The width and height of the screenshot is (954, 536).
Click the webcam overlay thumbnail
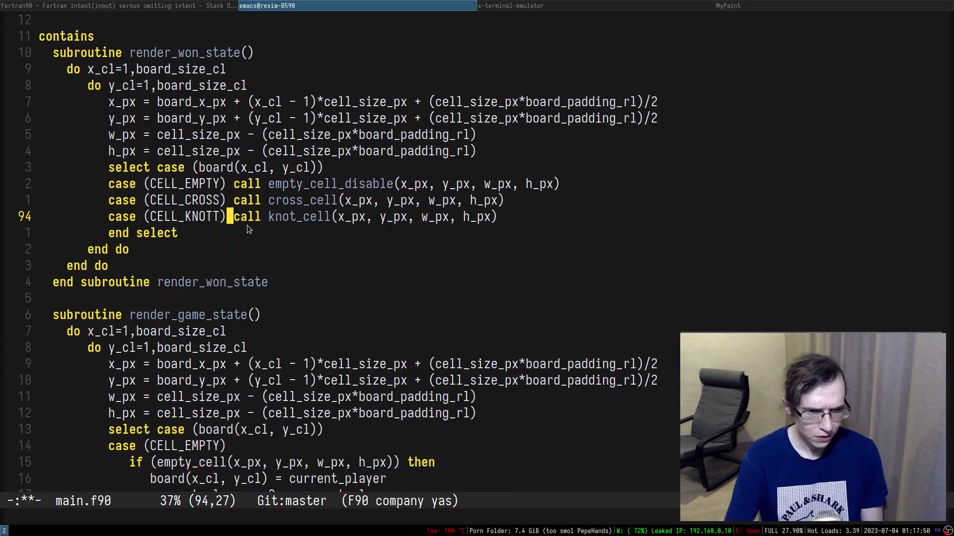[813, 426]
